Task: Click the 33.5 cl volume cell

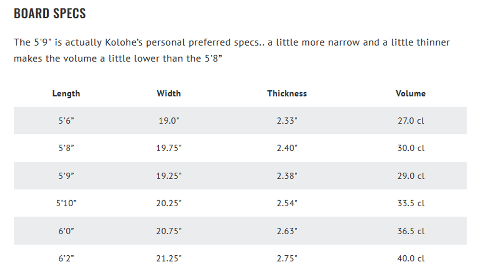Action: (411, 203)
